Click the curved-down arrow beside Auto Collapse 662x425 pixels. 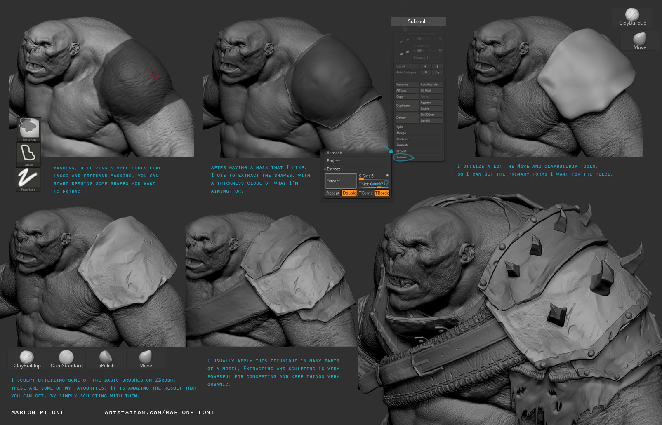[438, 73]
